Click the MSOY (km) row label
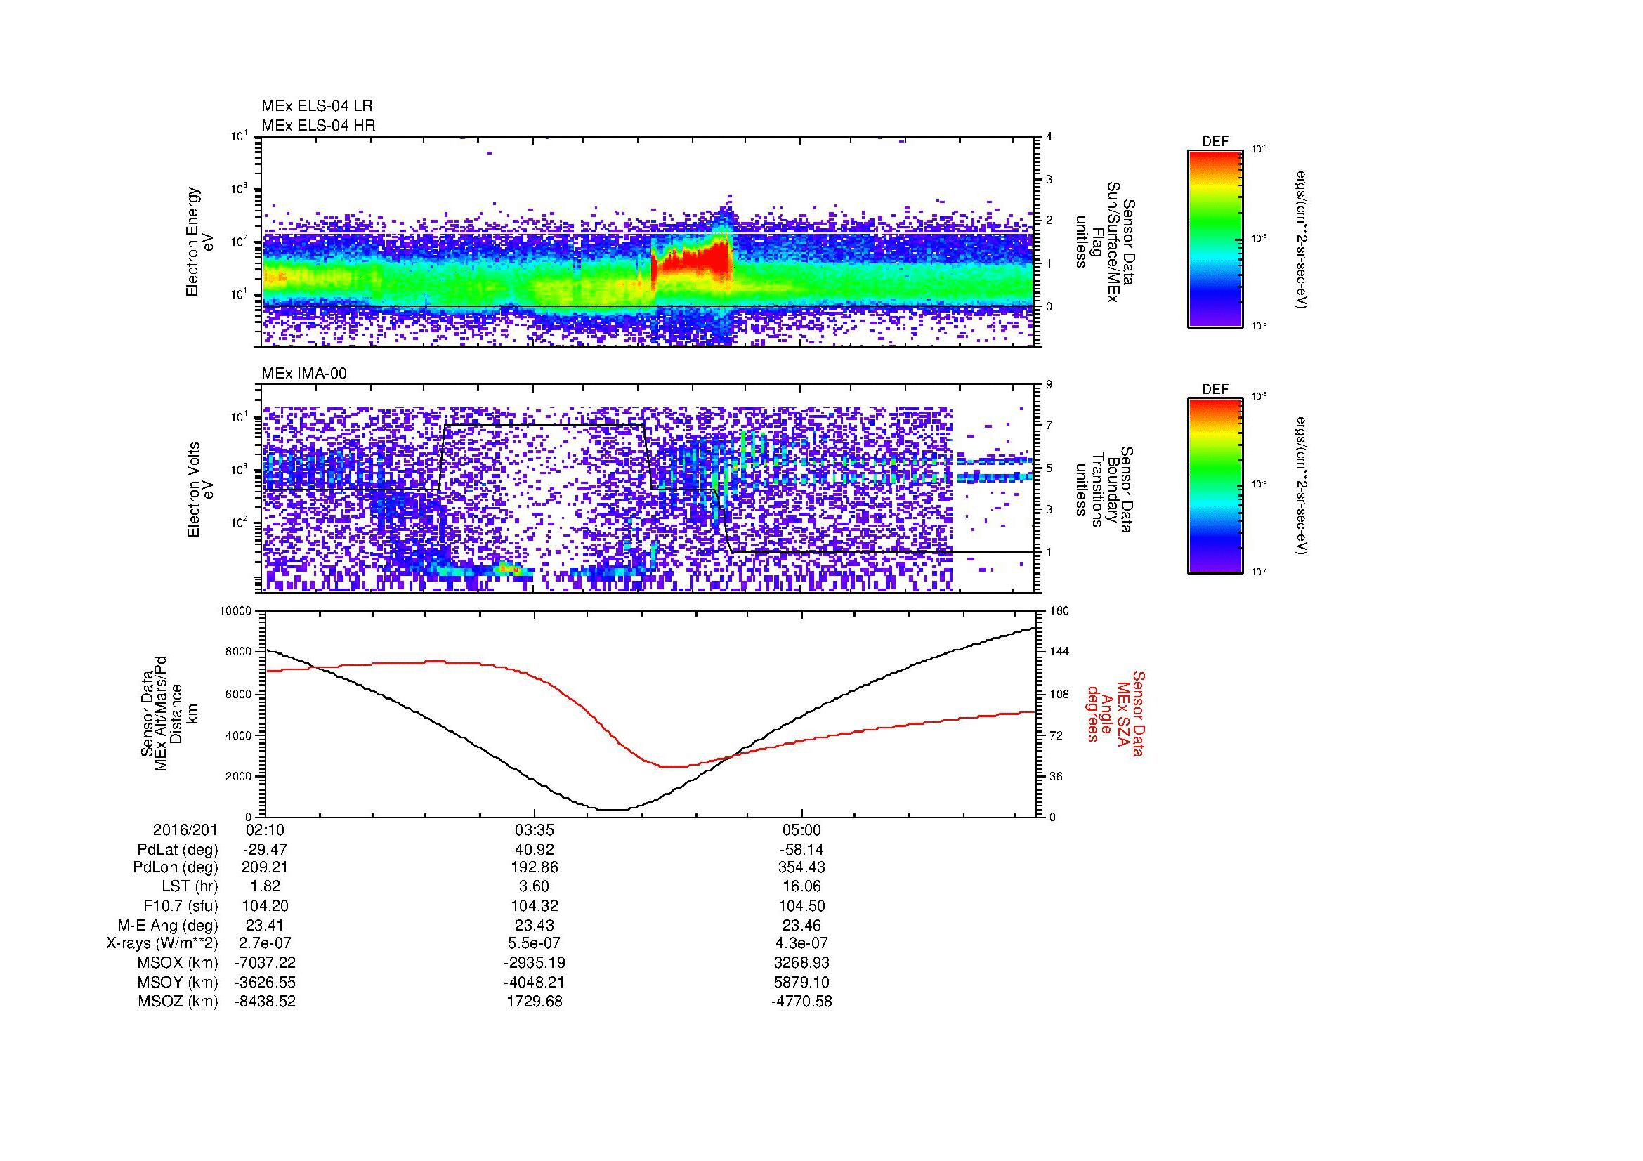 coord(178,982)
